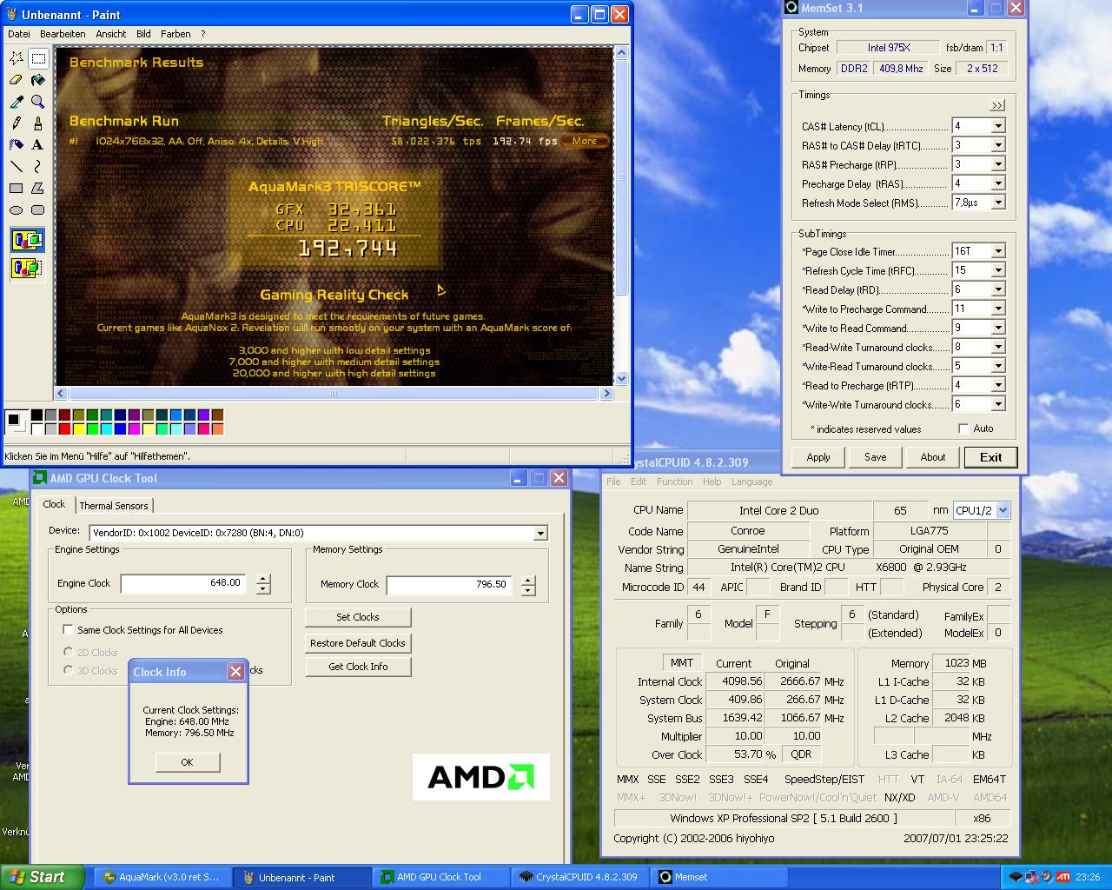The image size is (1112, 890).
Task: Select the Free-Form Select tool in Paint
Action: (x=17, y=58)
